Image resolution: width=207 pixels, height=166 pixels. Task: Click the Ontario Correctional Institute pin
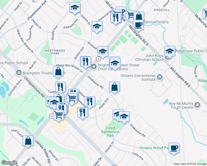coord(160,77)
